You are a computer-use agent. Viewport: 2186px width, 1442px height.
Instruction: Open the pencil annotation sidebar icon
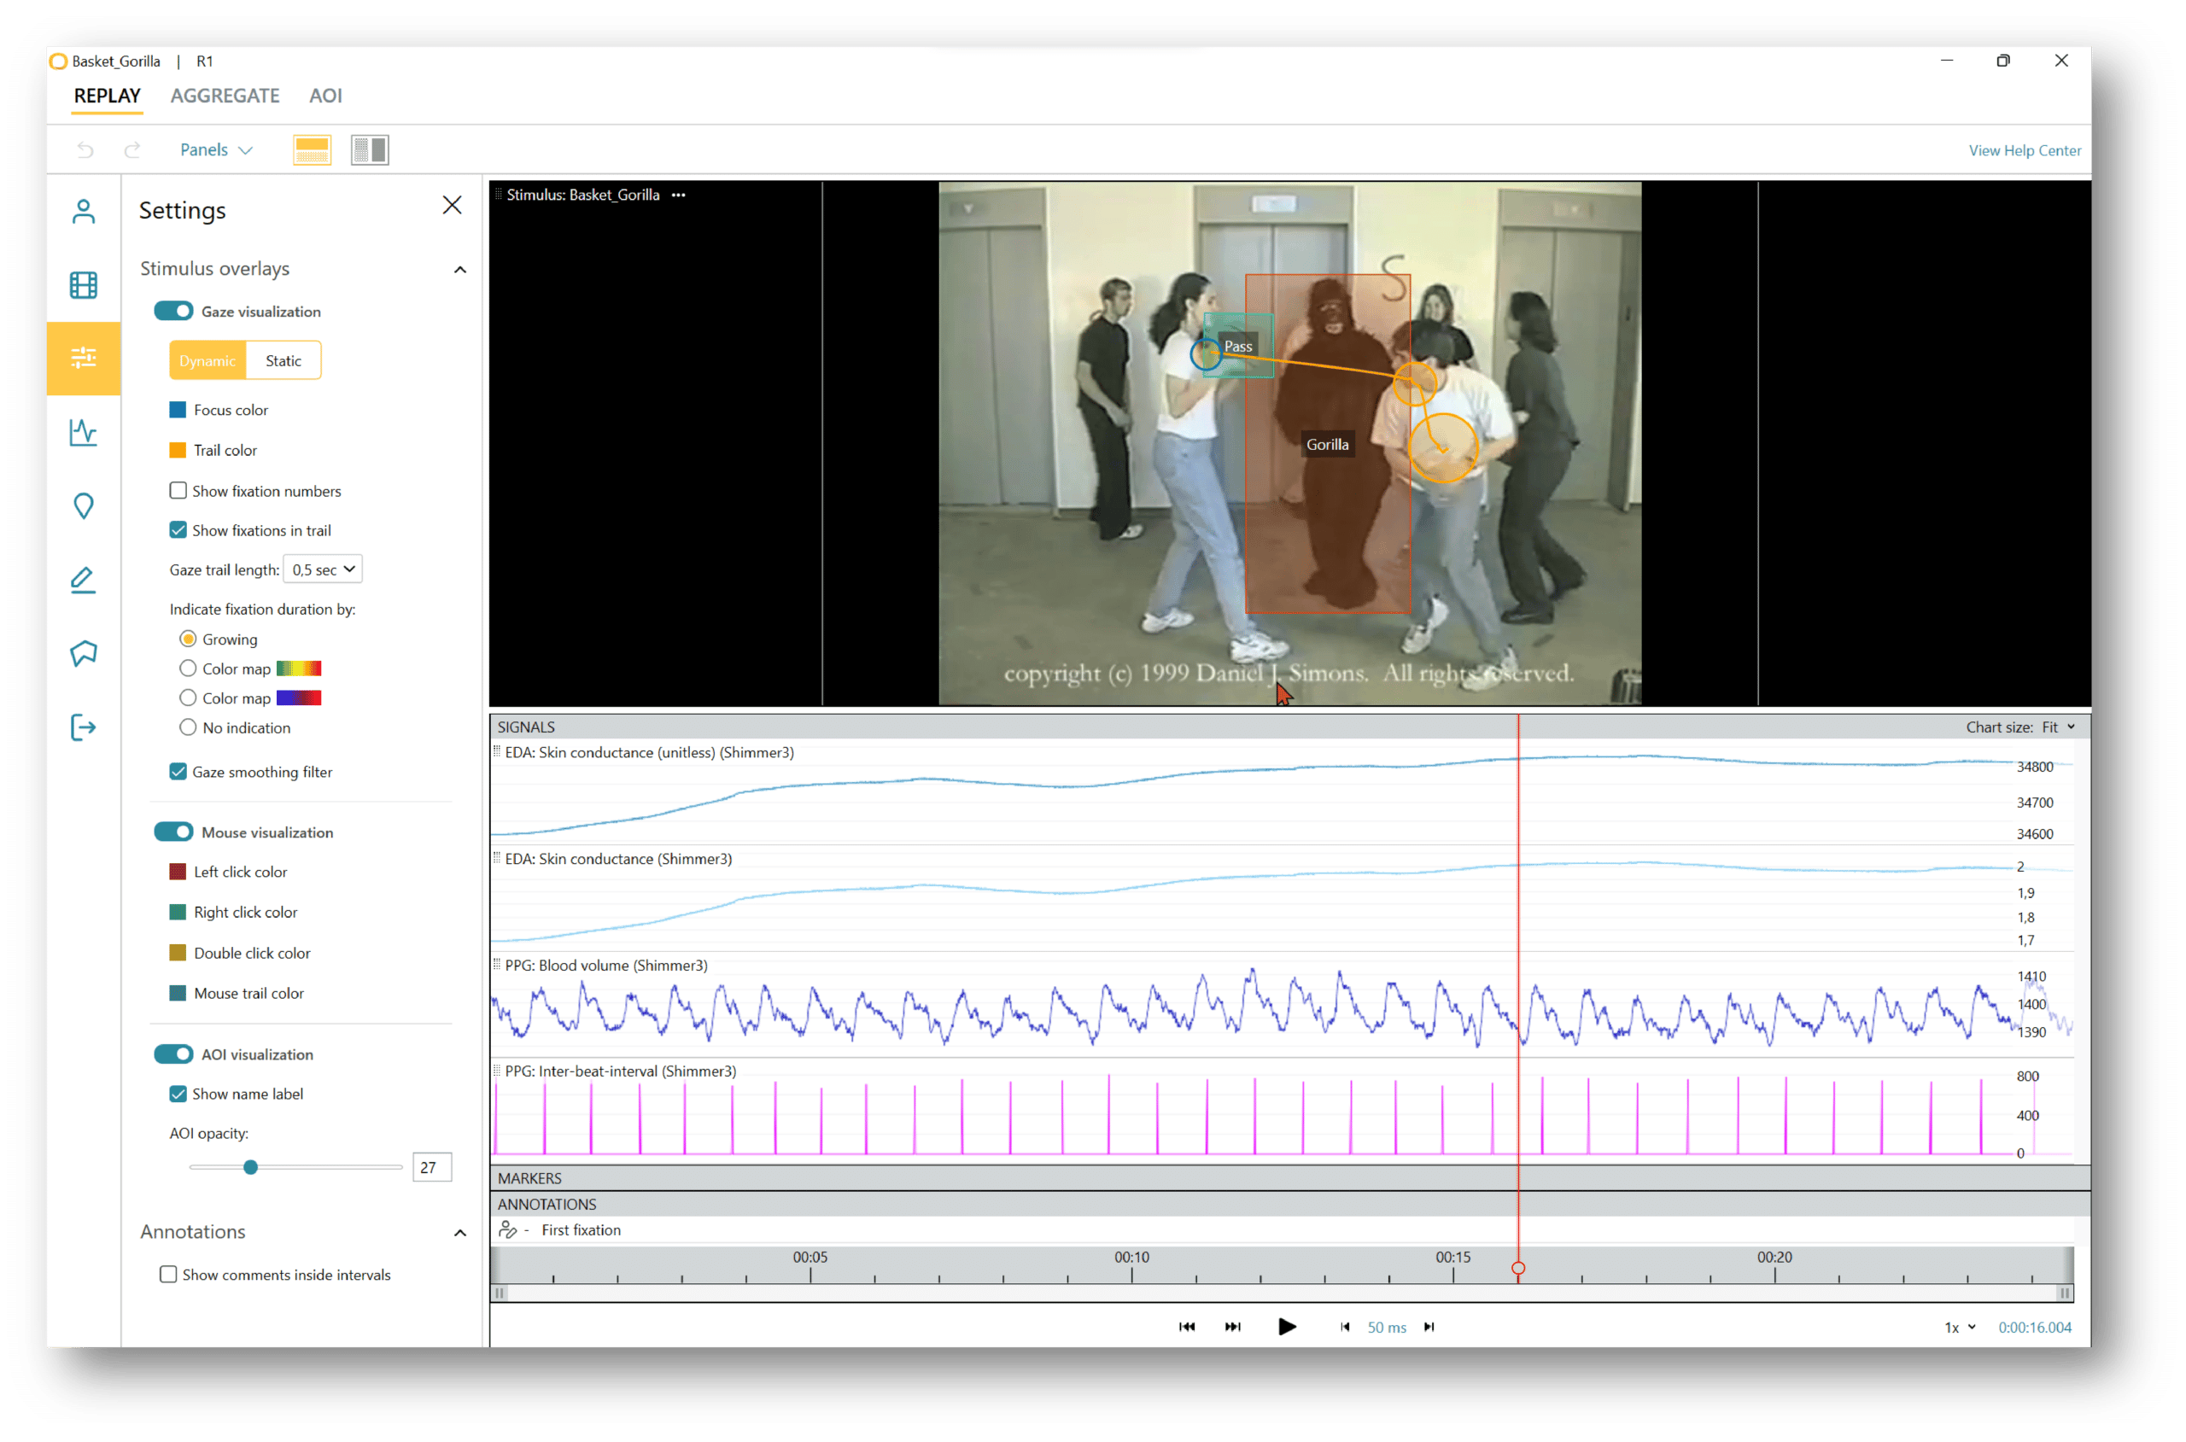click(84, 581)
